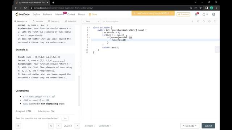Close the Remove Duplicates browser tab
This screenshot has width=232, height=130.
coord(47,3)
